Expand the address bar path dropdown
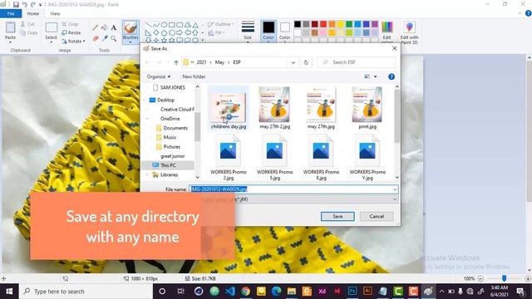 293,62
